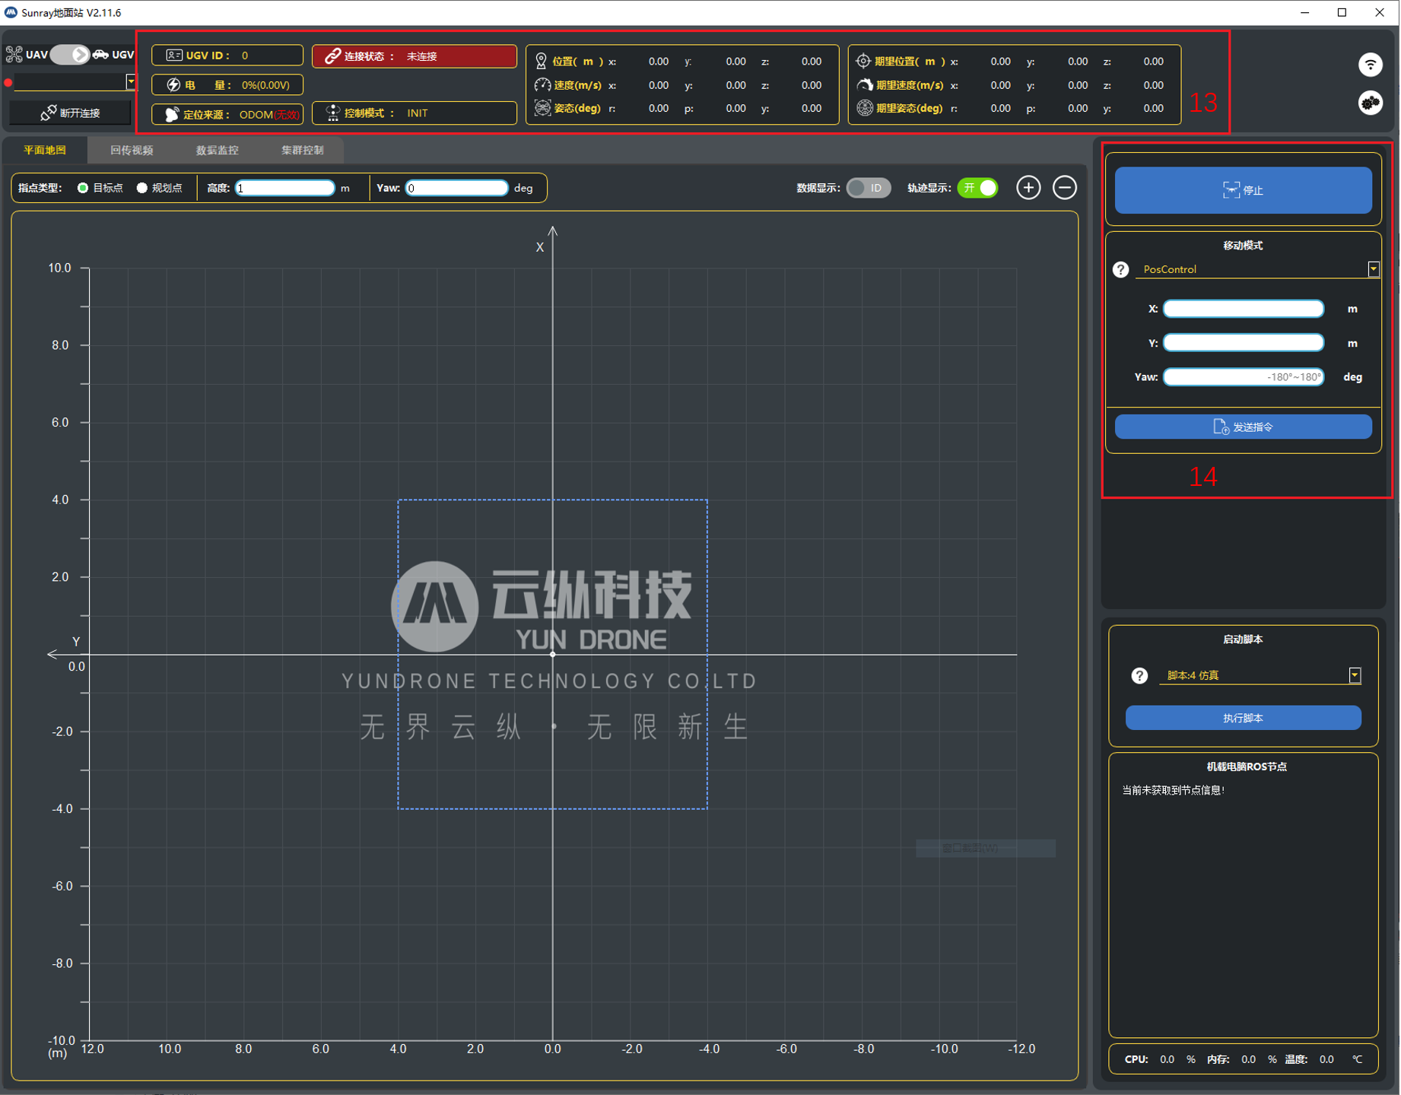Click the X coordinate input field
The height and width of the screenshot is (1095, 1401).
pos(1243,309)
